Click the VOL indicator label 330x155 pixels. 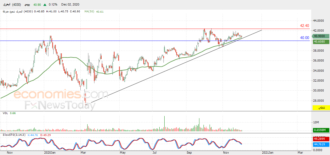(x=5, y=113)
